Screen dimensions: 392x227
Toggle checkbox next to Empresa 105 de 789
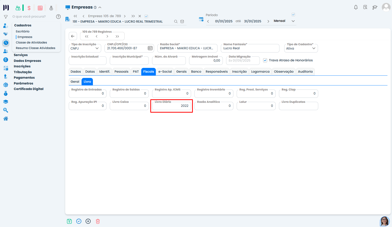tap(146, 16)
